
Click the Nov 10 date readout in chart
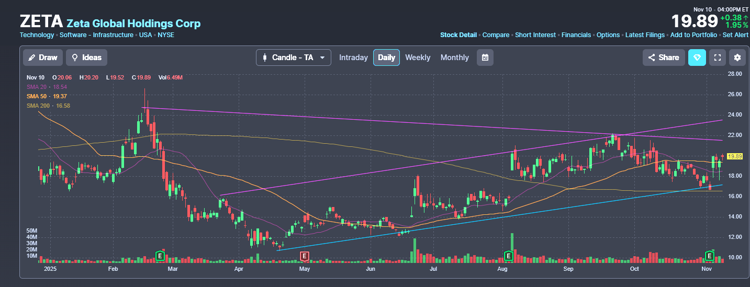tap(35, 77)
